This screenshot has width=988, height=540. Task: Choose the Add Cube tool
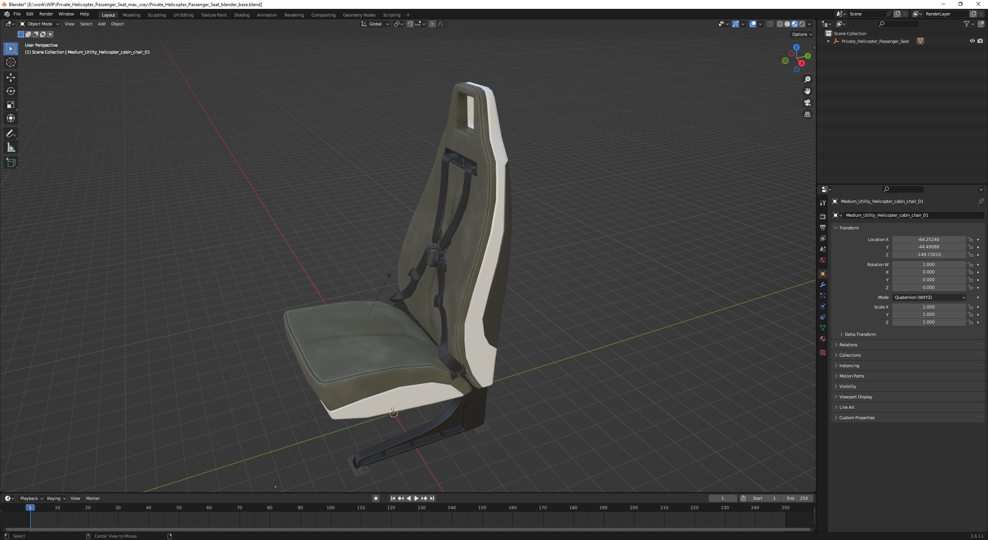pyautogui.click(x=11, y=163)
